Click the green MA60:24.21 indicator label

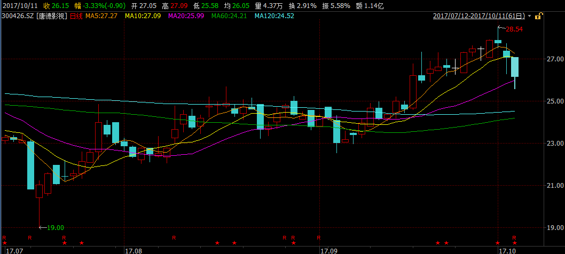coord(230,16)
